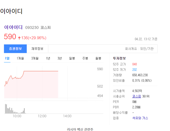The height and width of the screenshot is (131, 170).
Task: Show the 1년 chart
Action: [x=48, y=58]
